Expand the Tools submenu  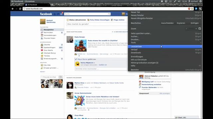pos(165,43)
